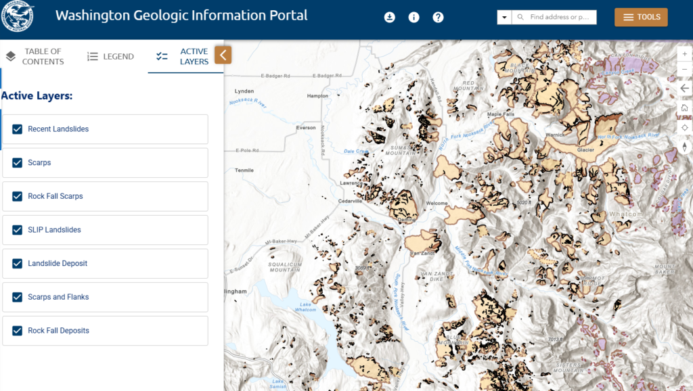
Task: Click the download icon in the header
Action: [x=389, y=17]
